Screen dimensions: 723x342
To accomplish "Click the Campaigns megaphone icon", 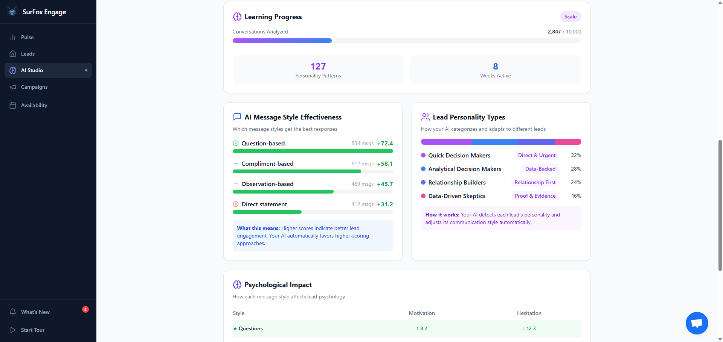I will point(13,87).
